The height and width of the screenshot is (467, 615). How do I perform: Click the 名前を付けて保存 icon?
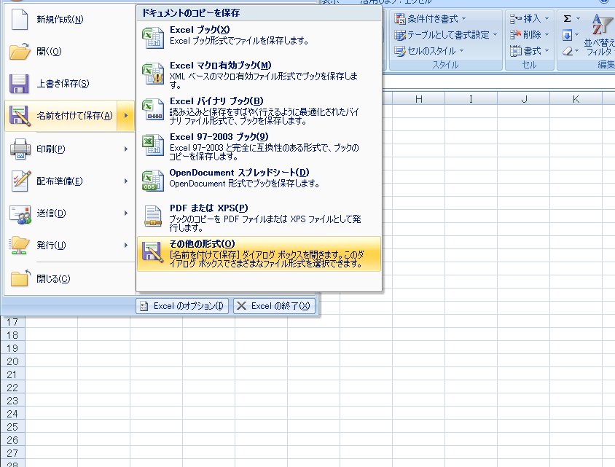tap(20, 116)
